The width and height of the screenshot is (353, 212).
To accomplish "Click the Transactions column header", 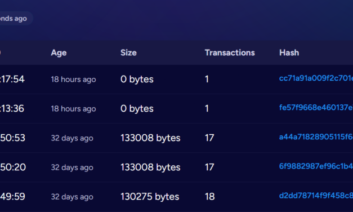I will (230, 53).
